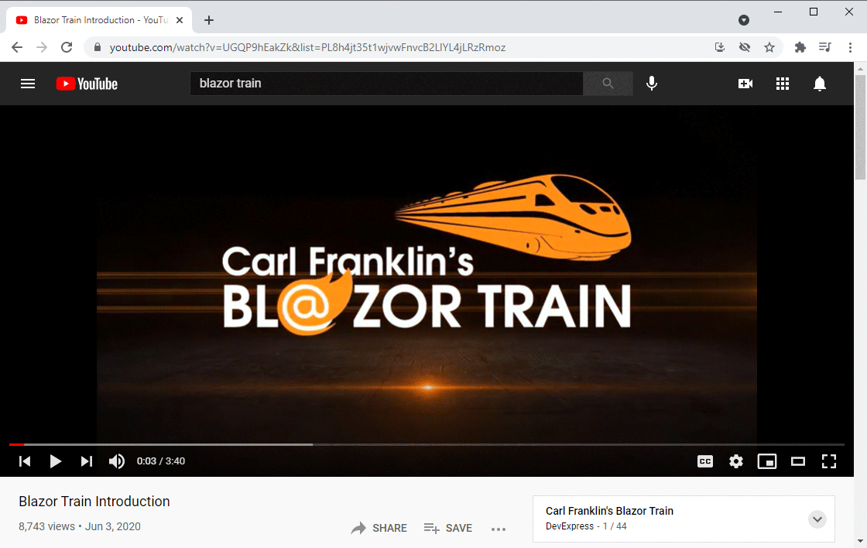
Task: Go to YouTube home via the logo
Action: 87,84
